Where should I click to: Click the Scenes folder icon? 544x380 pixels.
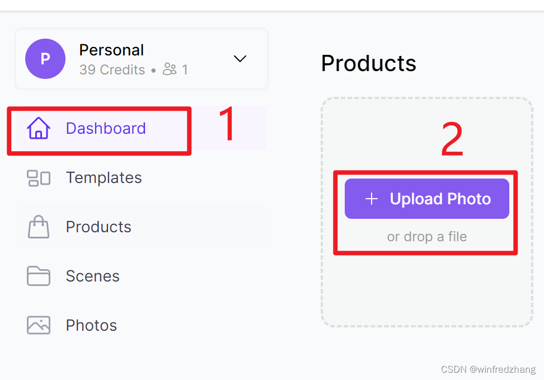click(x=39, y=276)
